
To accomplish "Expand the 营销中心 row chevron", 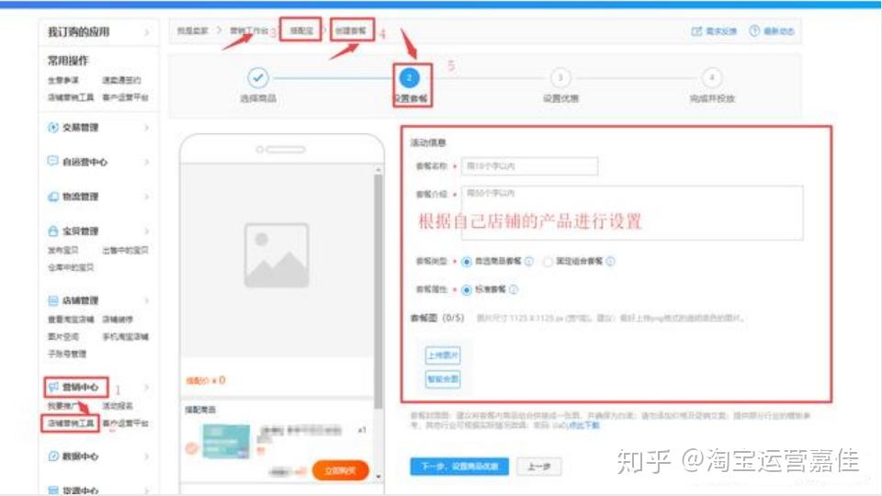I will tap(146, 387).
